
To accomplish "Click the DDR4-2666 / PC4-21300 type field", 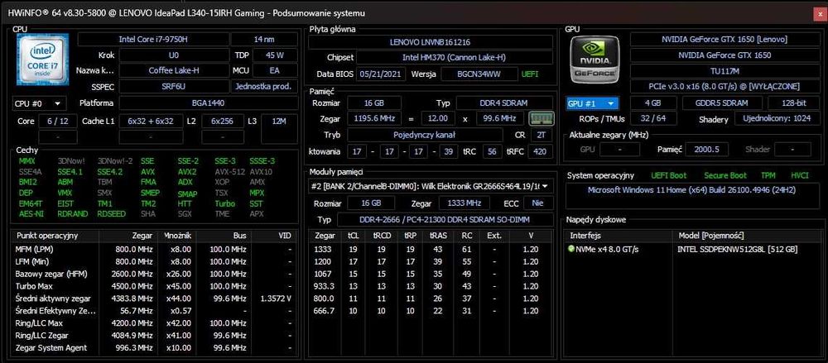I will [x=445, y=219].
